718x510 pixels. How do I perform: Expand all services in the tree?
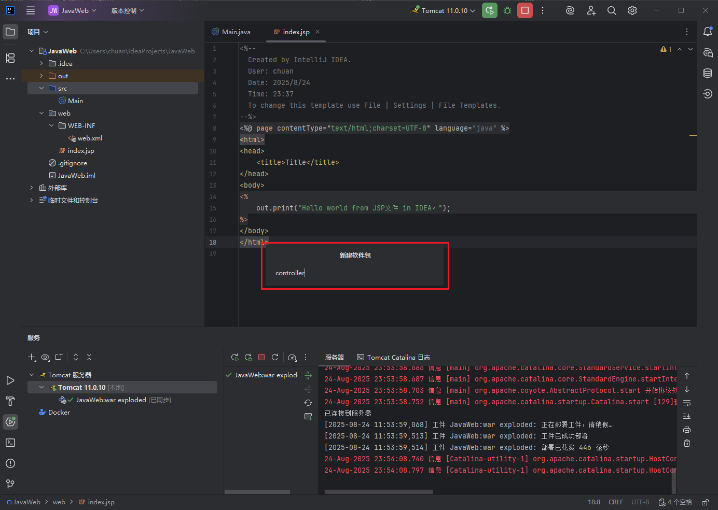click(76, 357)
